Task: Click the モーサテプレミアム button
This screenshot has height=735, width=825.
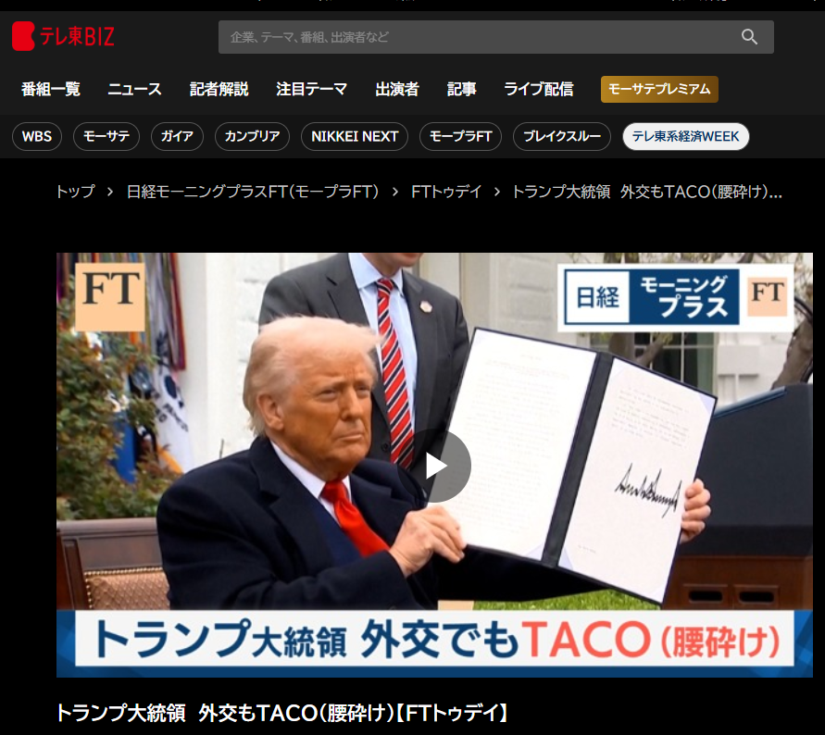Action: 659,90
